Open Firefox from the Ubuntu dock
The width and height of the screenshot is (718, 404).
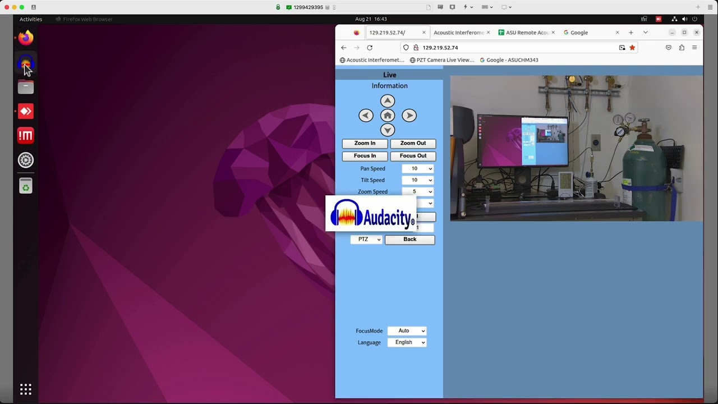25,38
